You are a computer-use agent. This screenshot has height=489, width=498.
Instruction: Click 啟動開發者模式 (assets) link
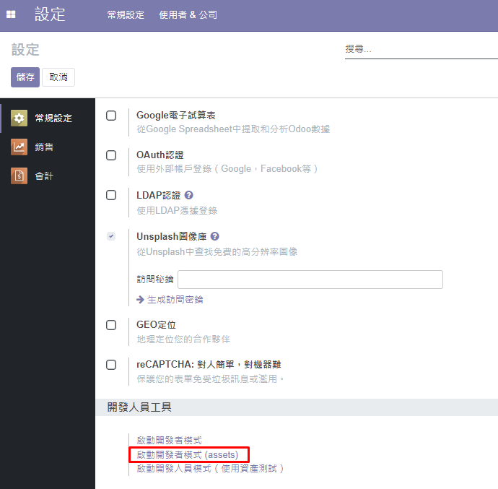coord(188,454)
